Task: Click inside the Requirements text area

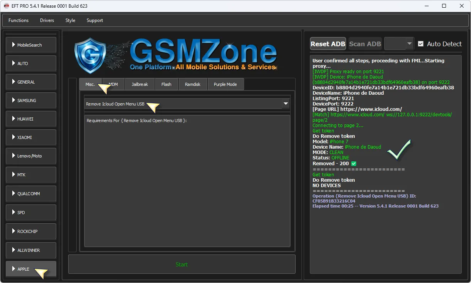Action: tap(187, 181)
